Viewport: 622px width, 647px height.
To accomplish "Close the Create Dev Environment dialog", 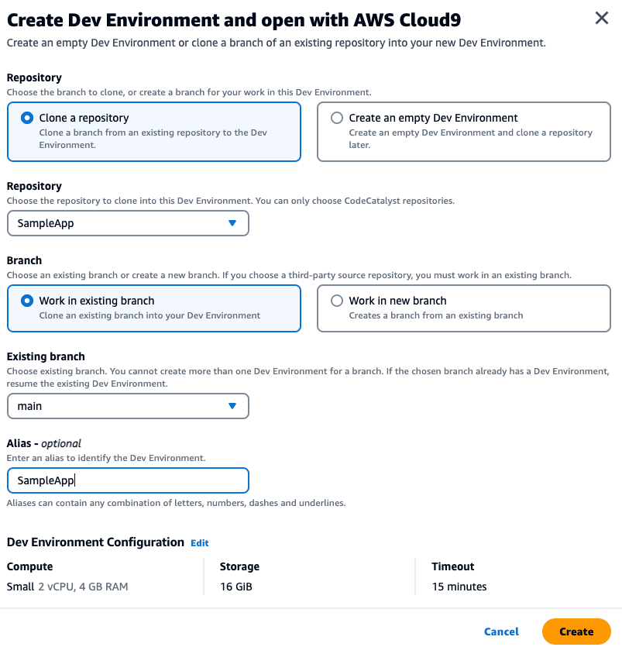I will [x=601, y=19].
